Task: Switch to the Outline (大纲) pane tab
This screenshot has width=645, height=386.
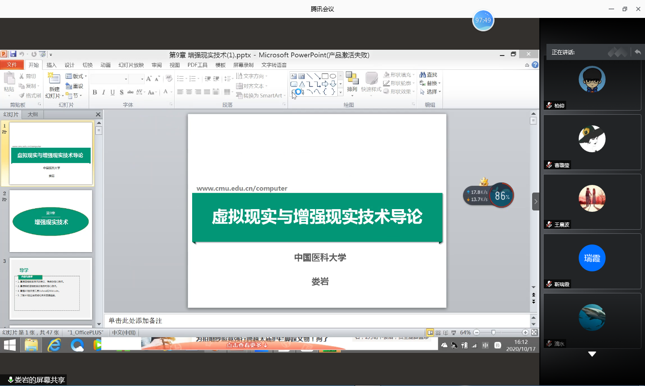Action: 33,115
